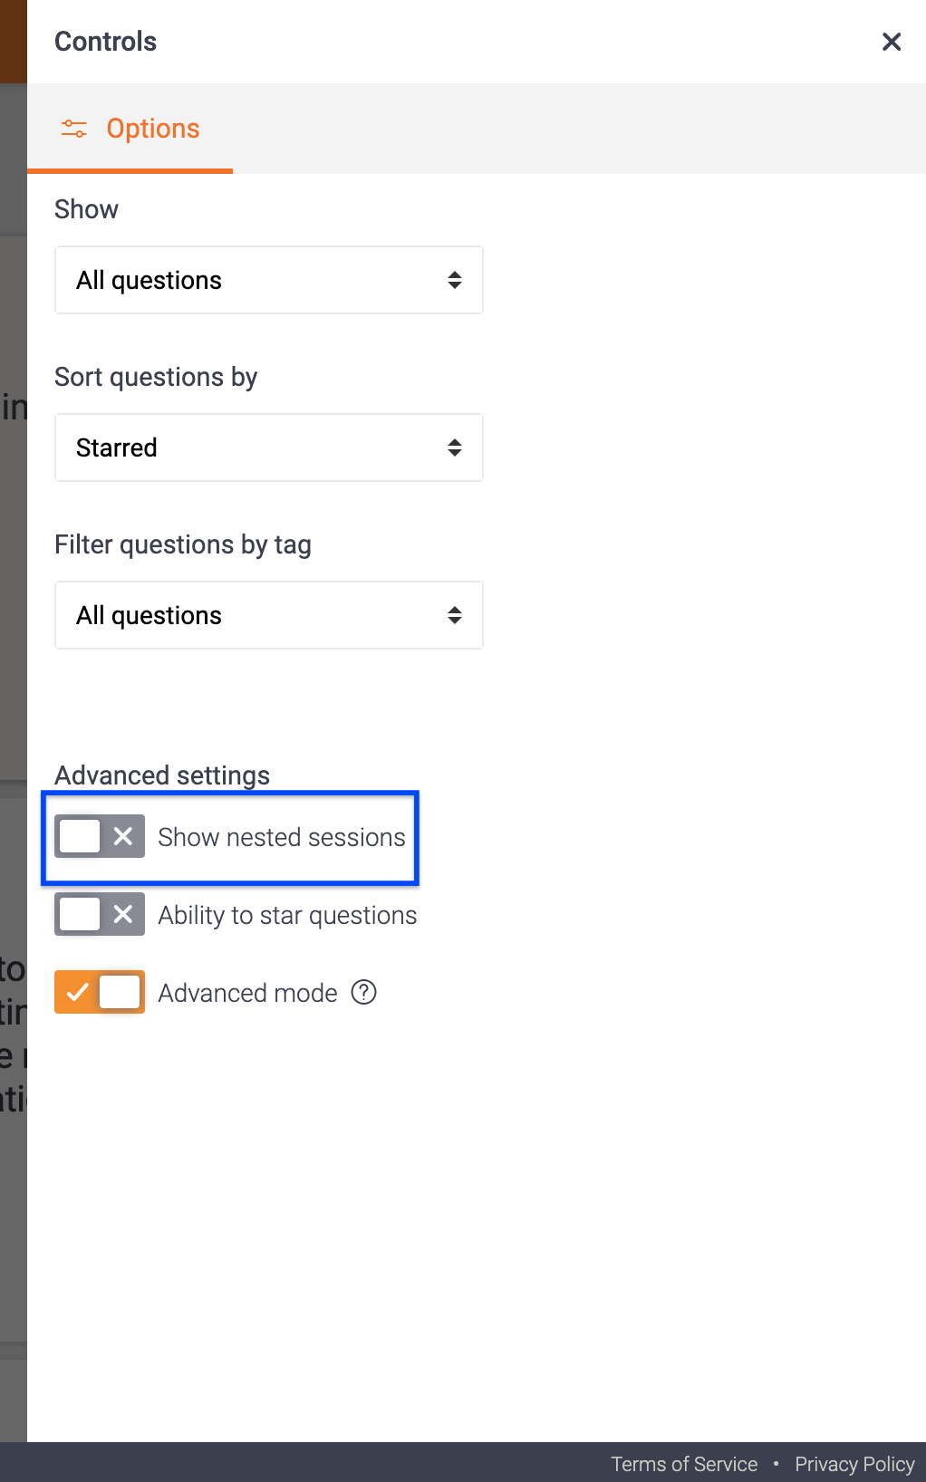The image size is (926, 1482).
Task: Click the Options sliders icon
Action: point(74,129)
